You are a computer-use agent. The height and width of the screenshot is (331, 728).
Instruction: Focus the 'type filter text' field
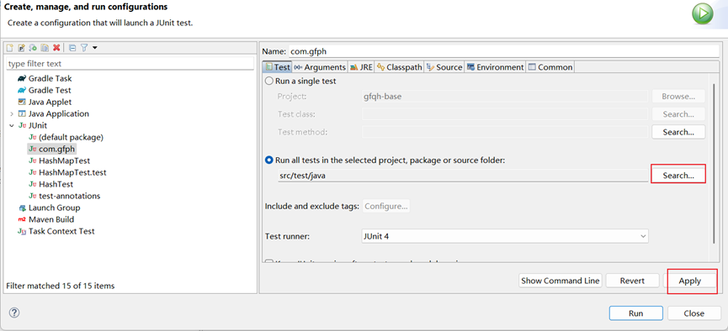(x=130, y=64)
